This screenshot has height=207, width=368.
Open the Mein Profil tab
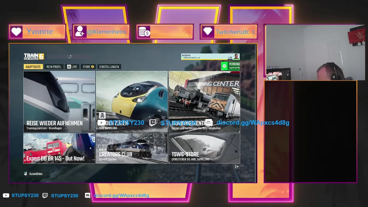pyautogui.click(x=54, y=67)
